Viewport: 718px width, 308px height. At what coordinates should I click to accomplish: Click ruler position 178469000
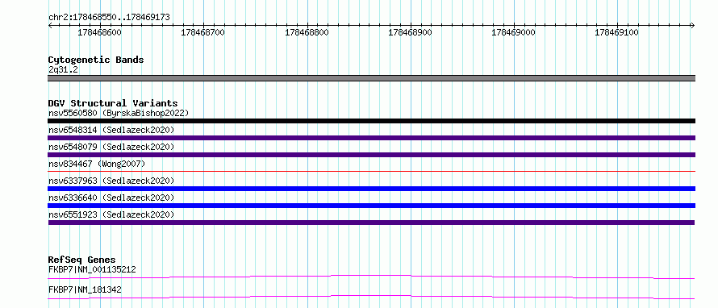click(x=513, y=33)
